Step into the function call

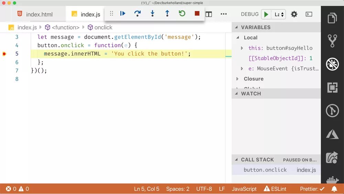click(x=152, y=14)
